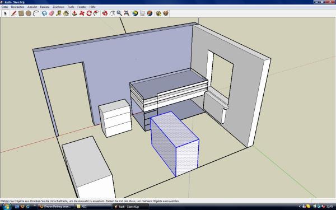336x210 pixels.
Task: Open the Fenster menu
Action: click(x=82, y=7)
